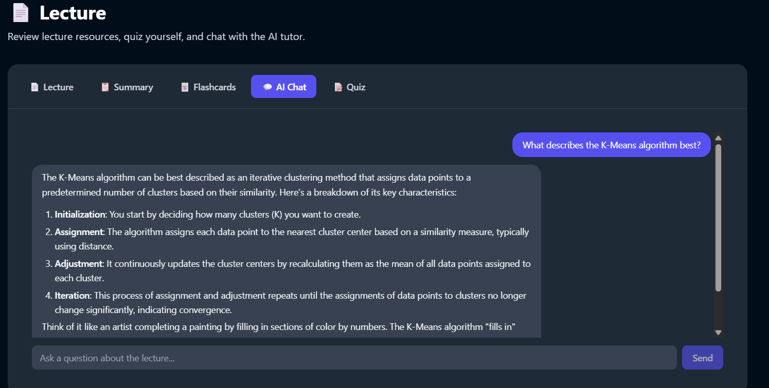Viewport: 769px width, 388px height.
Task: Click the speech bubble icon in AI Chat tab
Action: [x=268, y=87]
